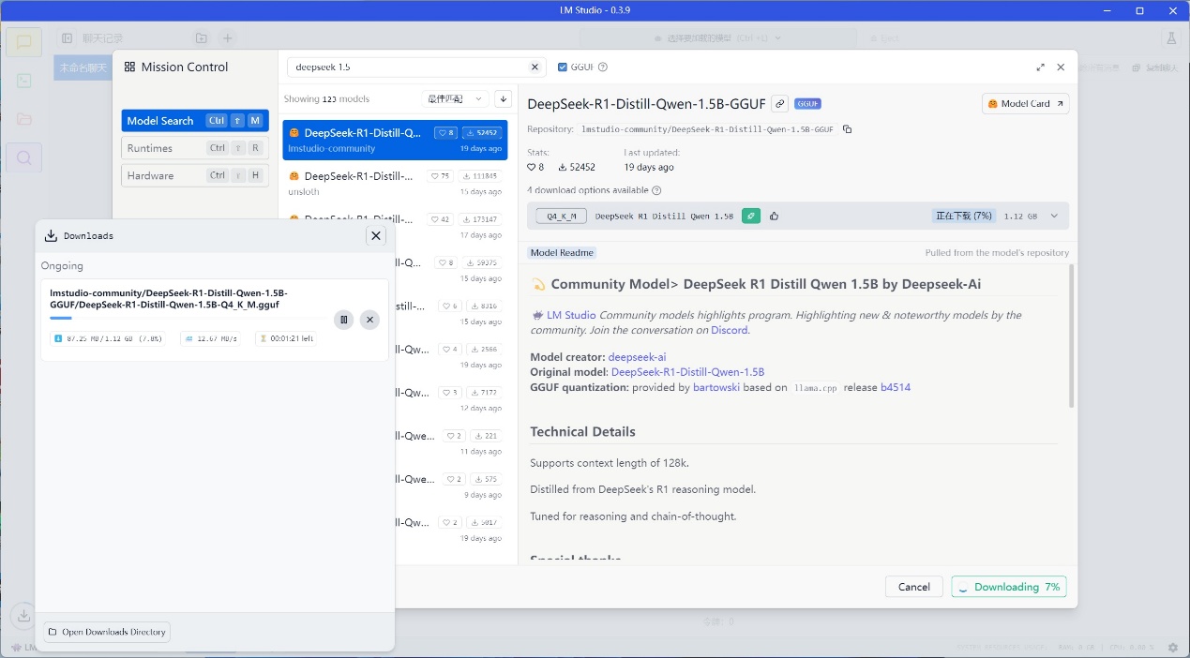Pause the ongoing DeepSeek download

coord(344,320)
